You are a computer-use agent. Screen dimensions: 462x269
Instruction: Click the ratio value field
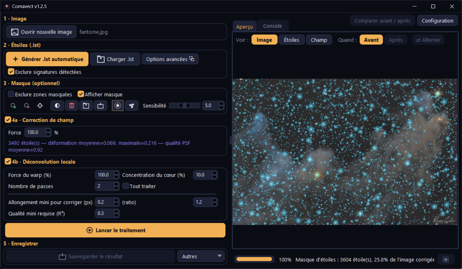click(205, 202)
